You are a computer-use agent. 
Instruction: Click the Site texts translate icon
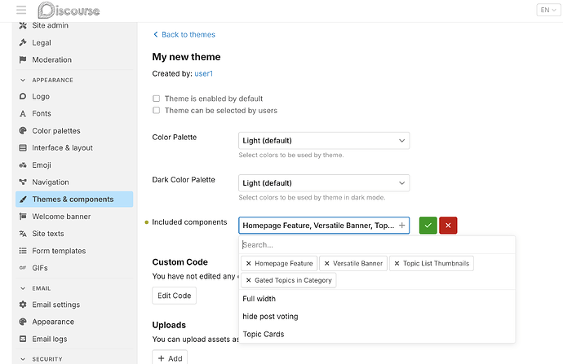[23, 234]
